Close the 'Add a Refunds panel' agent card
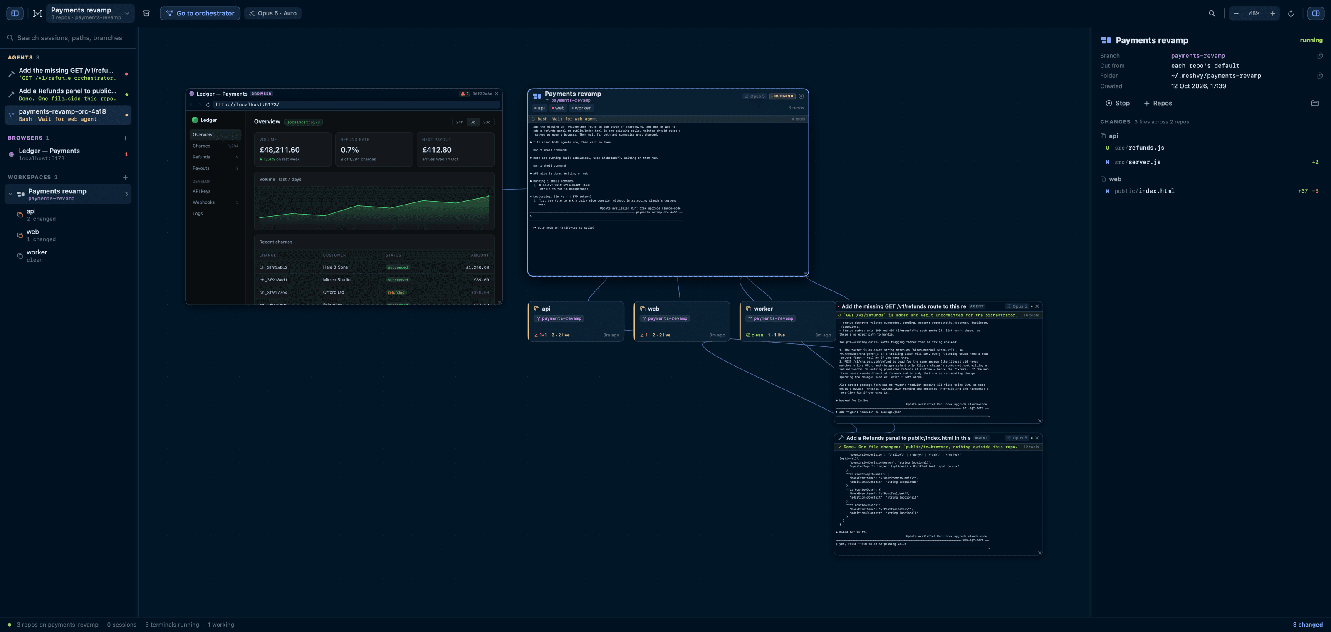 coord(1037,438)
